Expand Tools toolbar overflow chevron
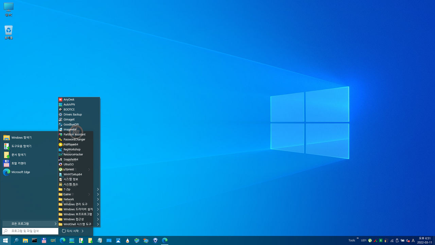 (x=358, y=238)
